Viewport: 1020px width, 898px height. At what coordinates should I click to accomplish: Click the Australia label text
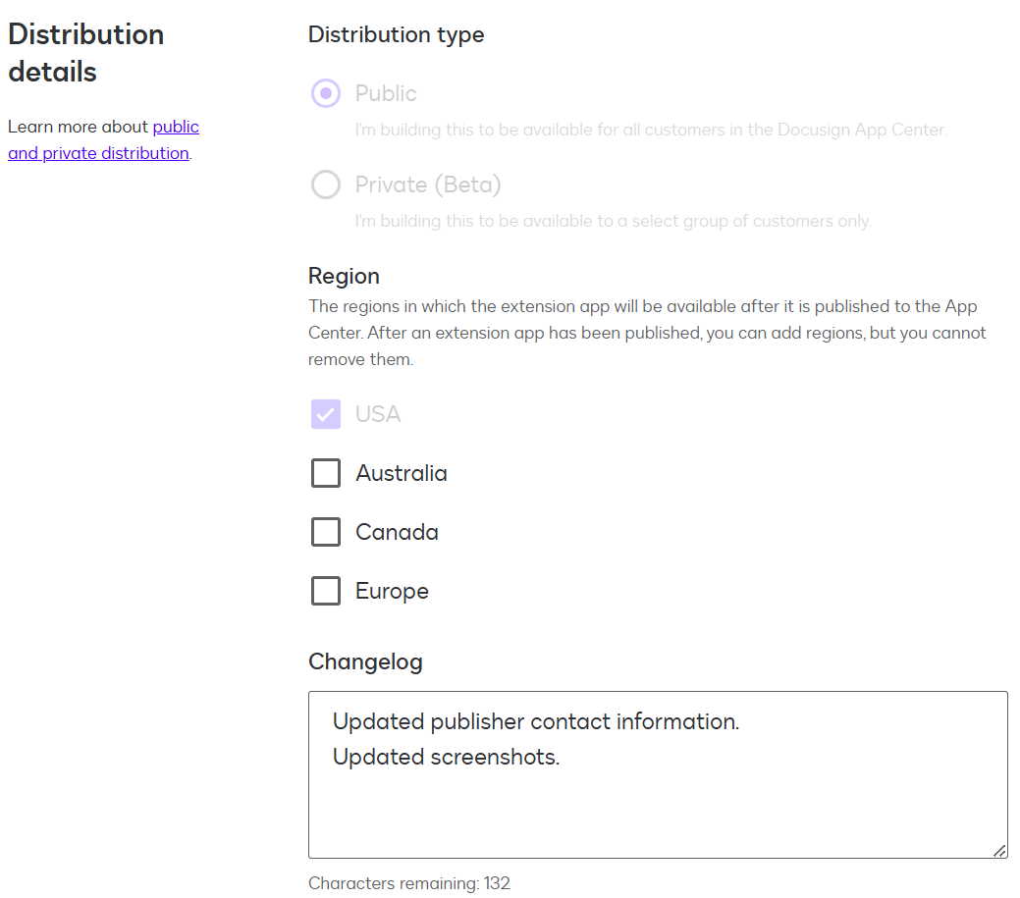[x=402, y=473]
